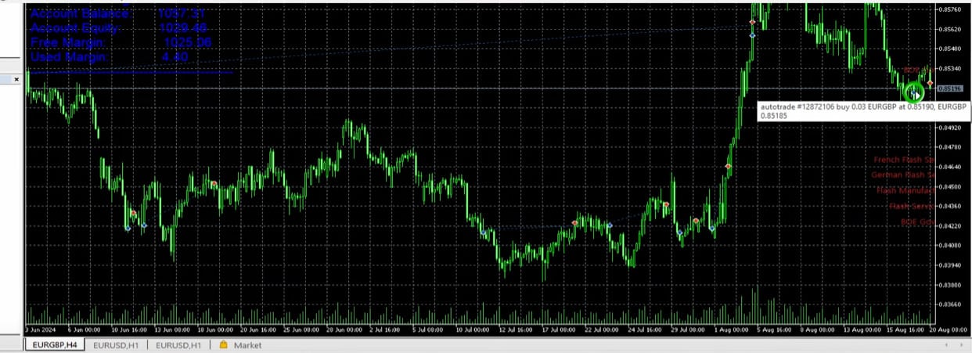
Task: Select the first EURUSD,H1 chart tab
Action: pos(116,344)
